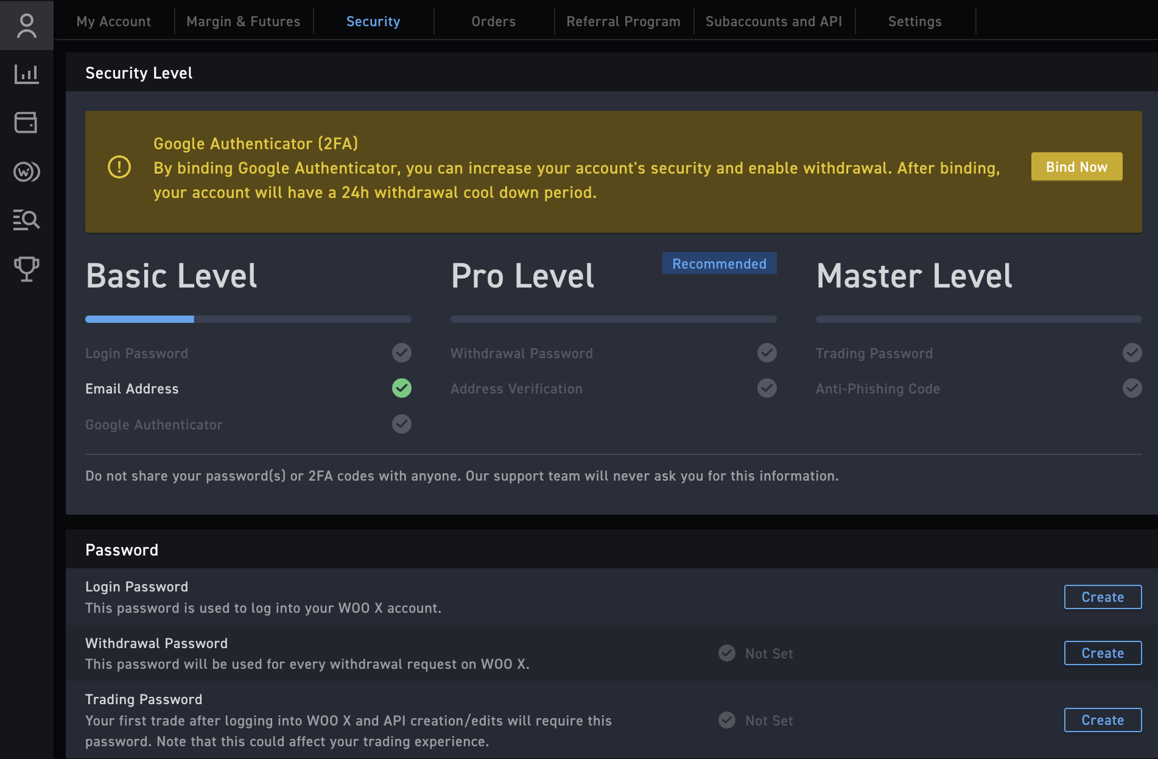Click the Password section header
This screenshot has width=1158, height=759.
(x=122, y=550)
